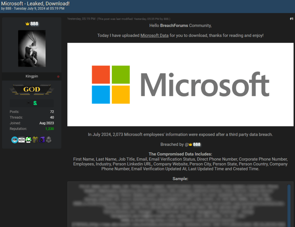Viewport: 295px width, 227px height.
Task: Click the code brackets award badge
Action: tap(21, 140)
